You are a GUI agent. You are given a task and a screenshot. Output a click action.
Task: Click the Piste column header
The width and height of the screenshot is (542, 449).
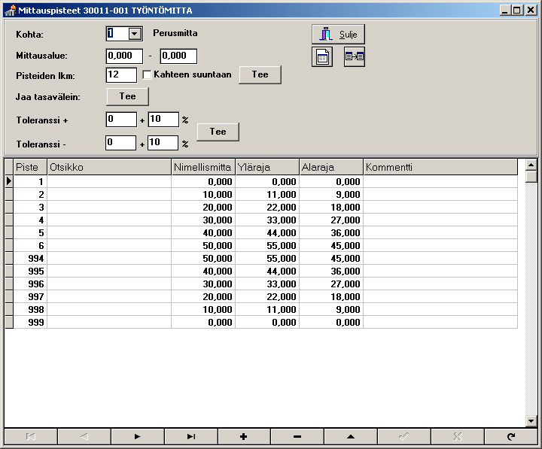(x=30, y=167)
